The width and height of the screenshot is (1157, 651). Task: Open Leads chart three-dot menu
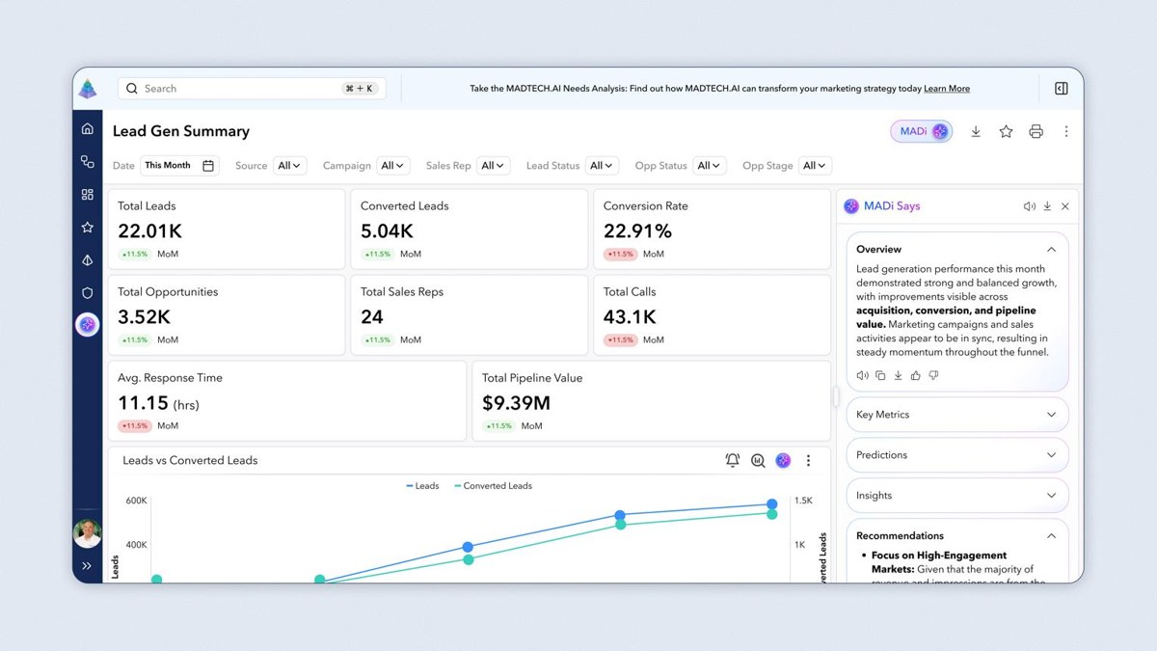coord(808,461)
